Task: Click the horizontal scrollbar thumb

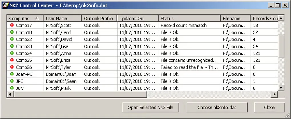Action: pos(80,95)
